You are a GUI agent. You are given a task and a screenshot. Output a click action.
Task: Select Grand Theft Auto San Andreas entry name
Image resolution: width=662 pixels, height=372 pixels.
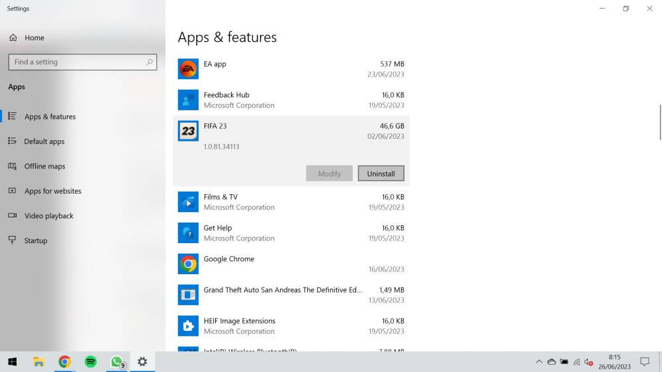(x=283, y=290)
